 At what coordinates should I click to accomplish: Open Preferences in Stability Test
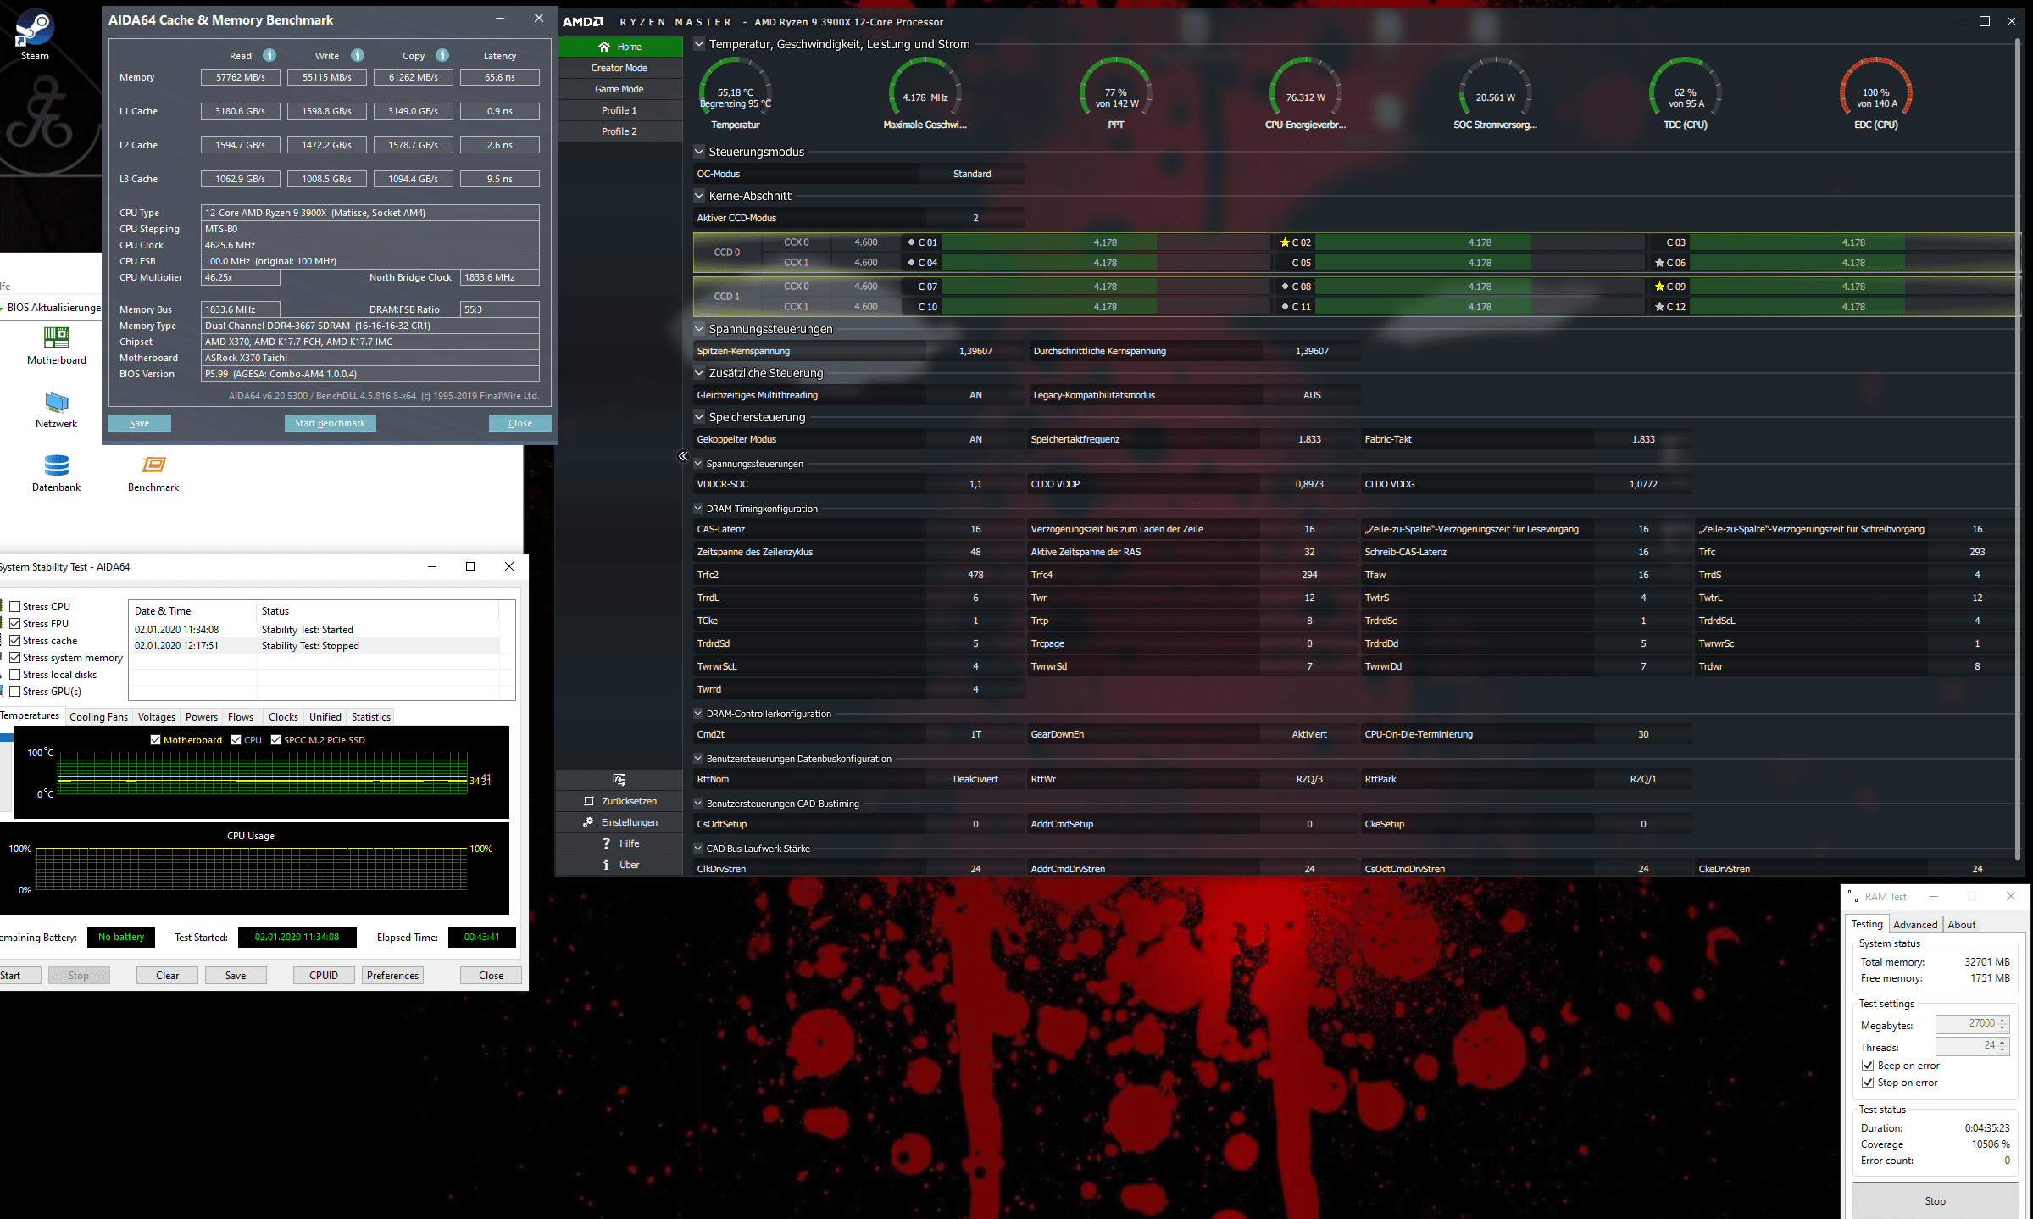coord(392,976)
